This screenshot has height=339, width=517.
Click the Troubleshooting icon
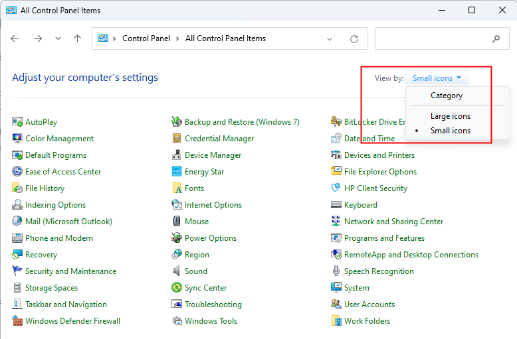click(177, 304)
